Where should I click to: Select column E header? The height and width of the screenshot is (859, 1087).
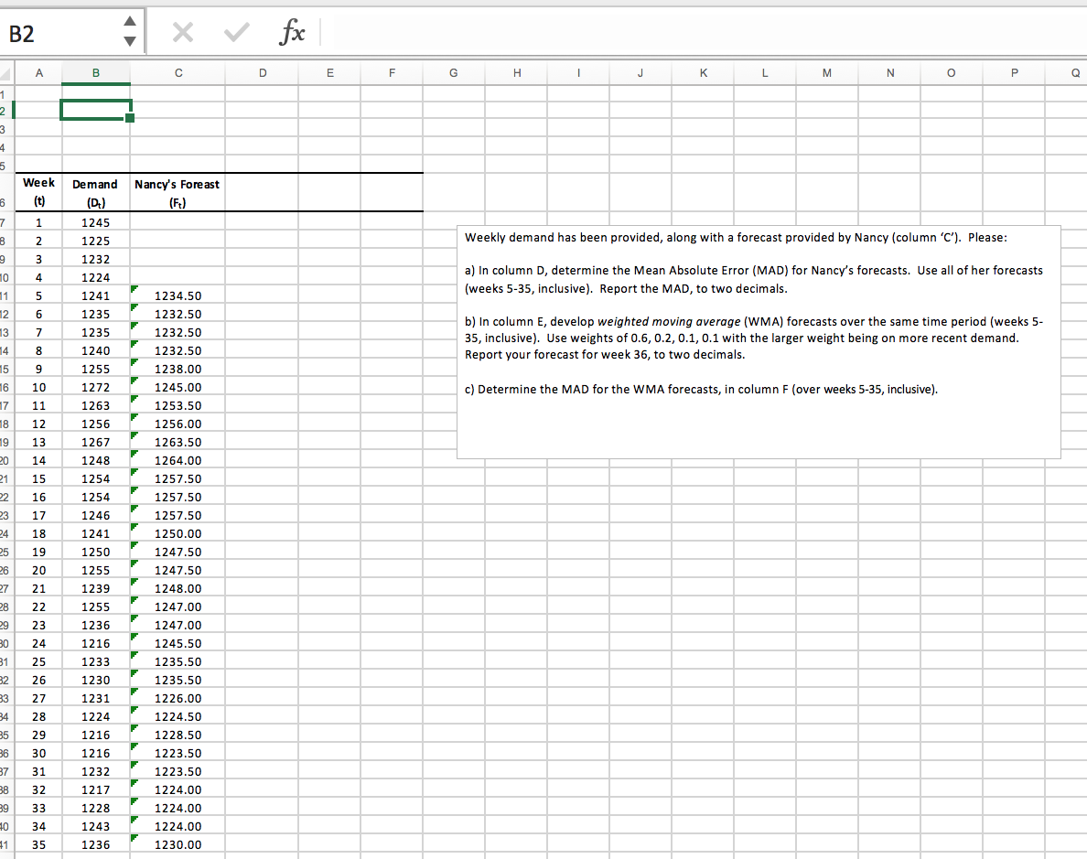[x=330, y=73]
